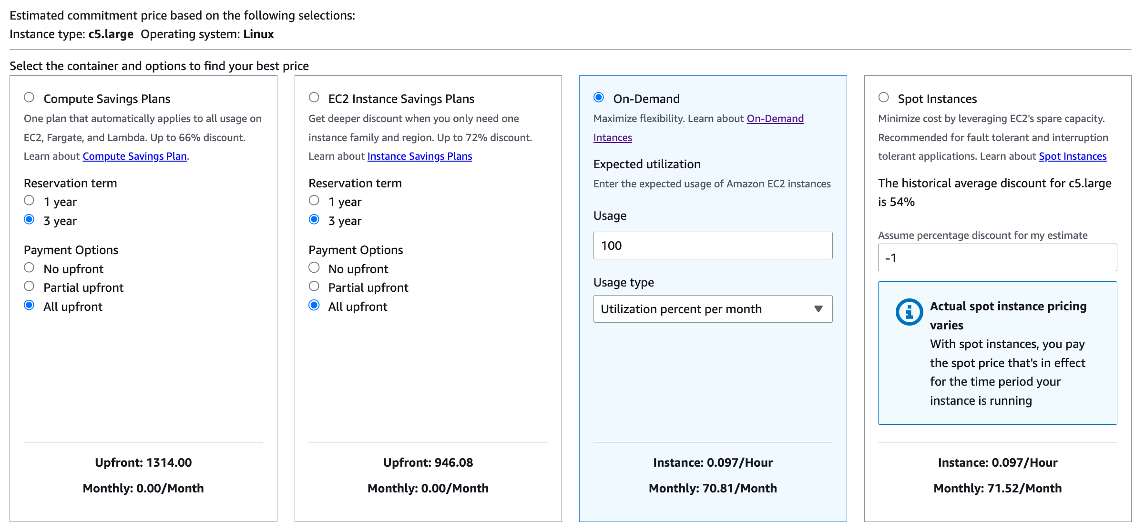Select the EC2 Instance Savings Plans option
This screenshot has width=1145, height=532.
click(x=314, y=97)
